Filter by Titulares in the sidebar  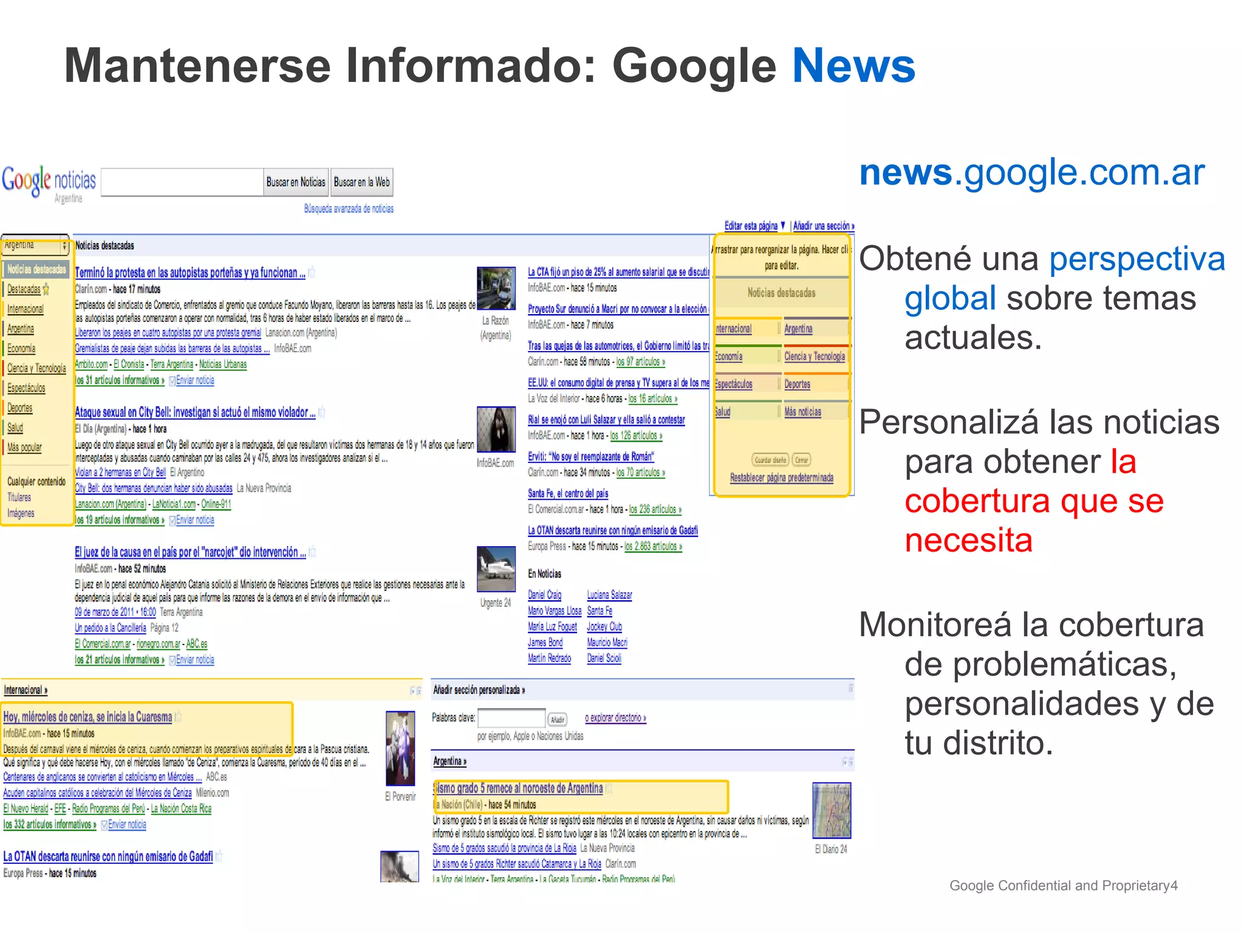click(19, 497)
